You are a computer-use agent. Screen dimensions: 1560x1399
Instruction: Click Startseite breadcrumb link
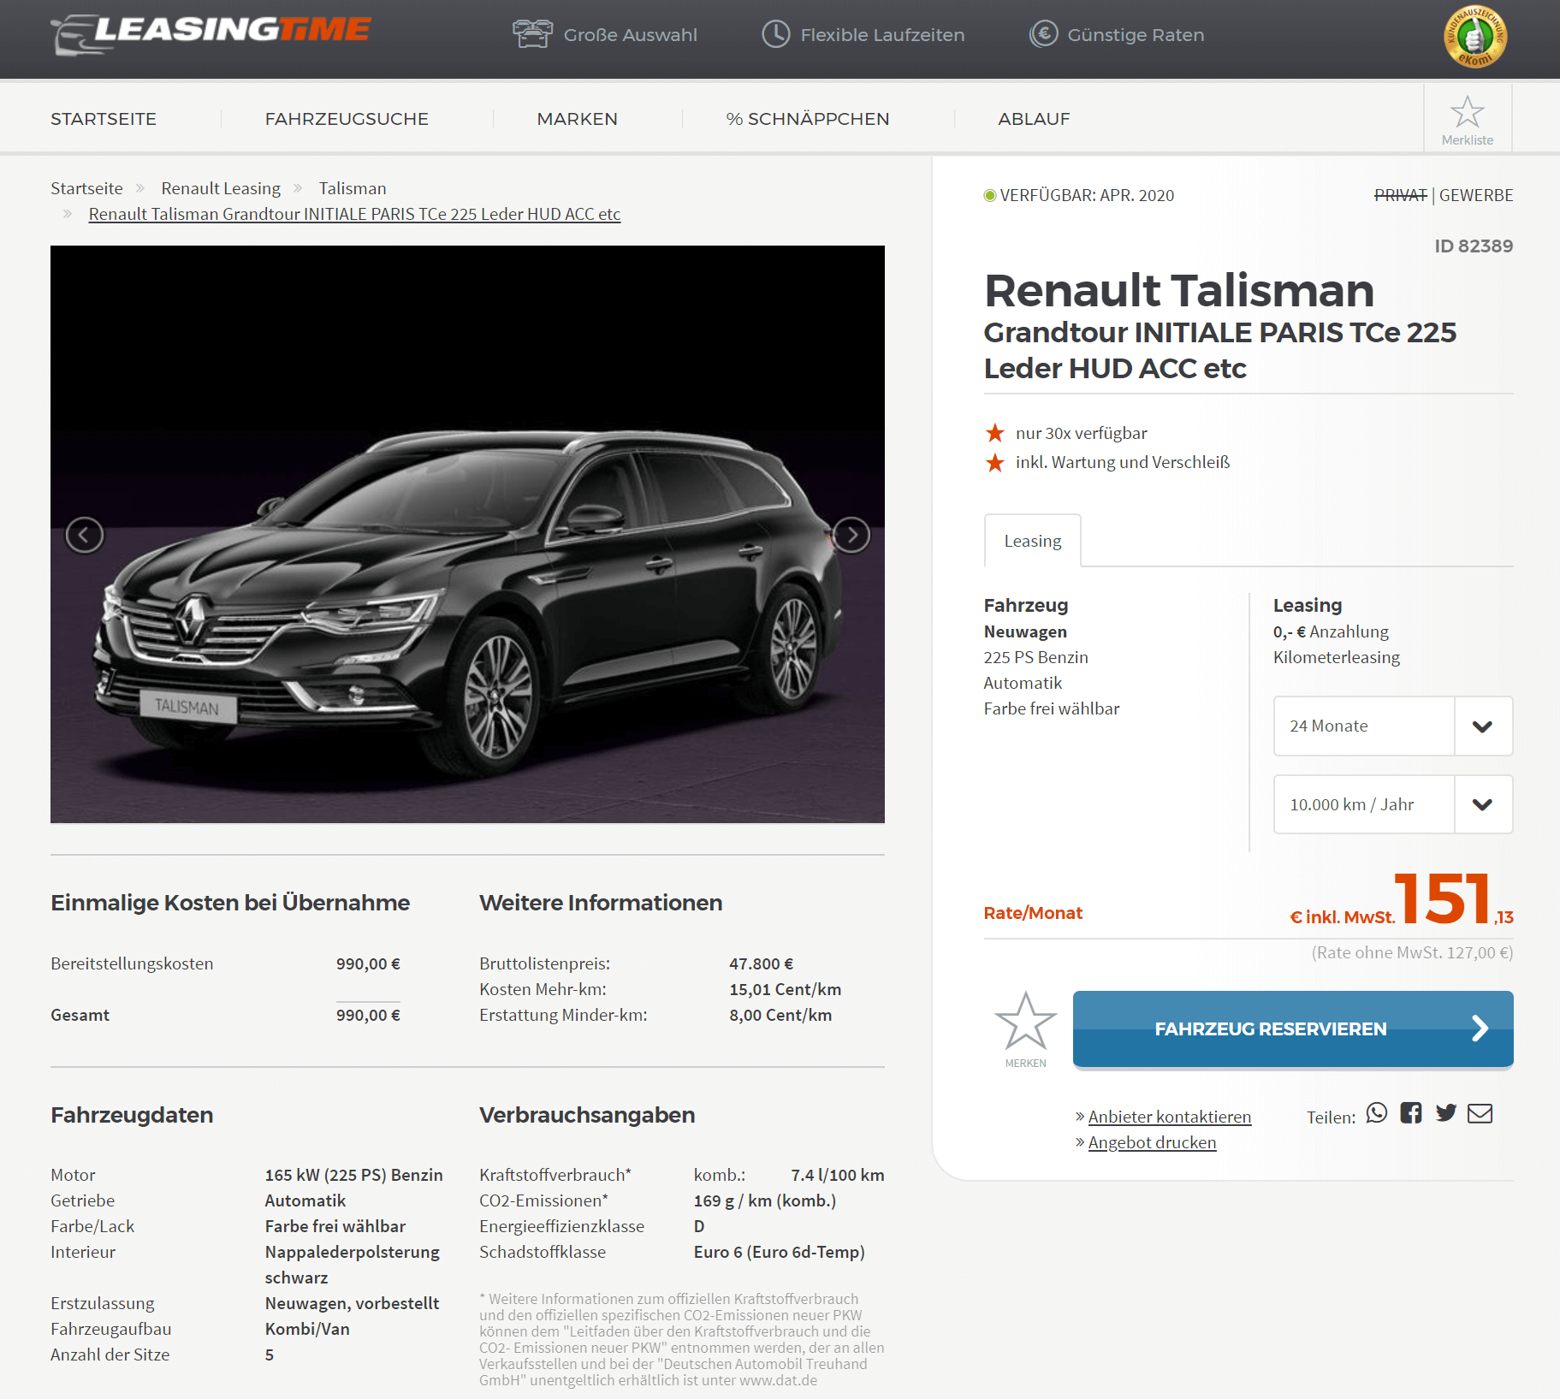click(86, 188)
